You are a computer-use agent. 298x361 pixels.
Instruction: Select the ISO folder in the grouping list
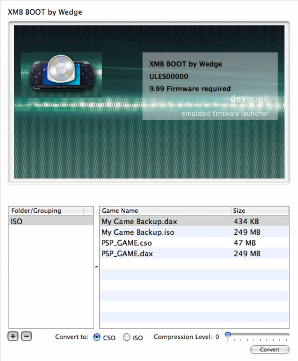(51, 221)
